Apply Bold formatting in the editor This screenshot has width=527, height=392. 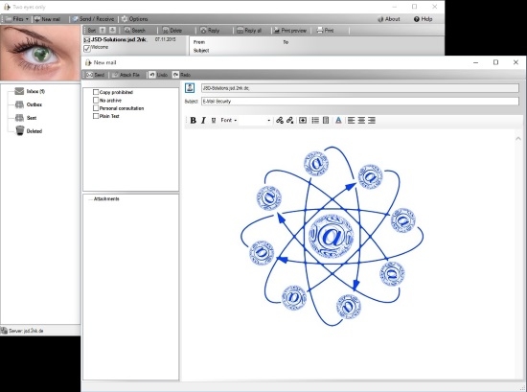pos(193,121)
